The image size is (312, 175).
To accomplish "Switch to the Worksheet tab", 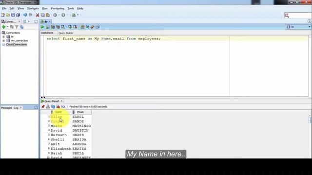I will 47,33.
